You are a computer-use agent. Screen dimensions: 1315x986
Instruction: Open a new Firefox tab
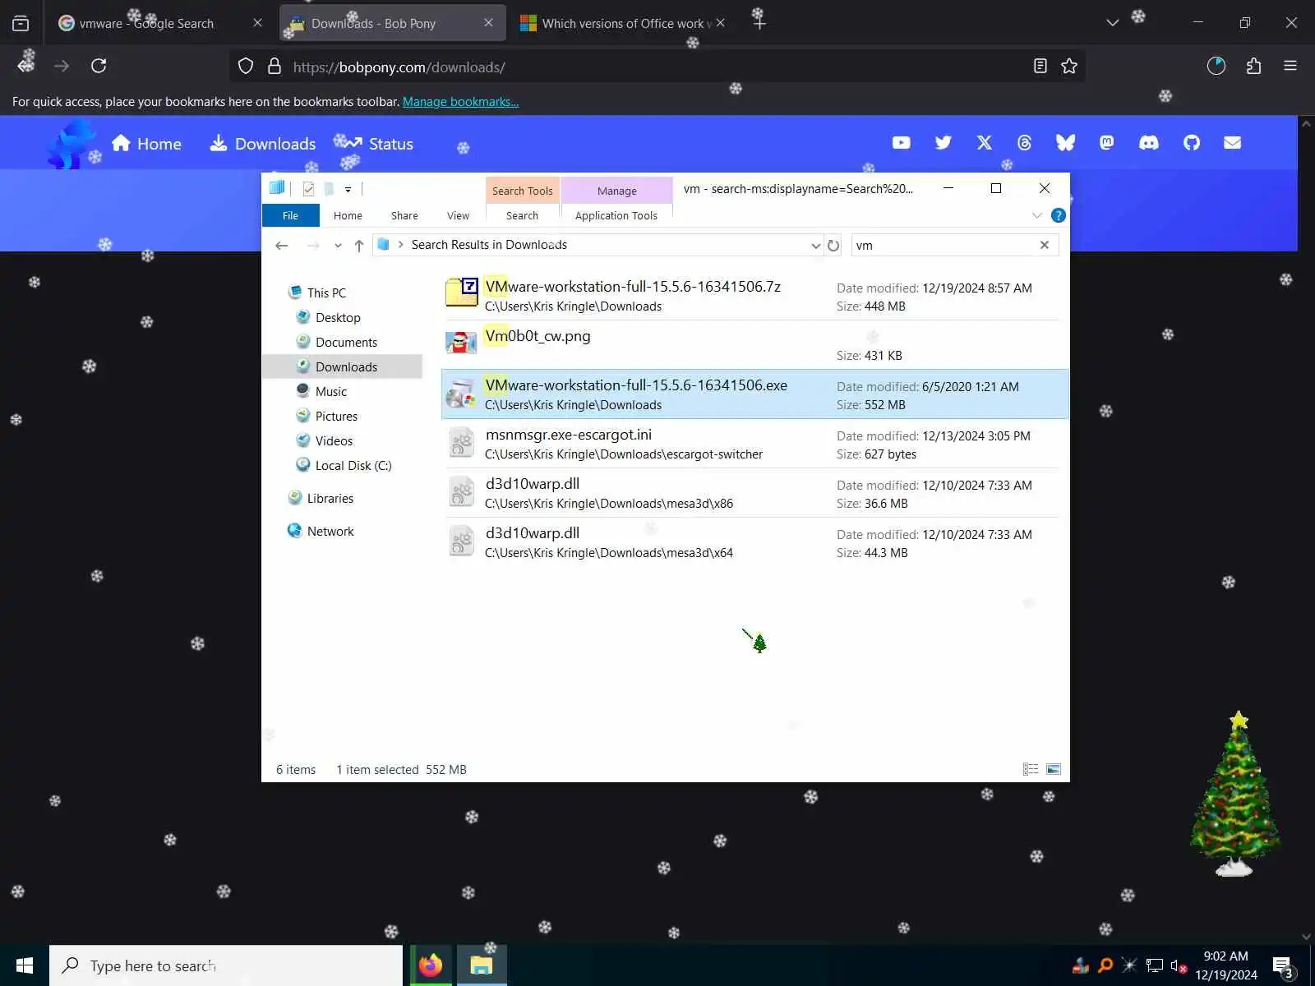pyautogui.click(x=759, y=23)
